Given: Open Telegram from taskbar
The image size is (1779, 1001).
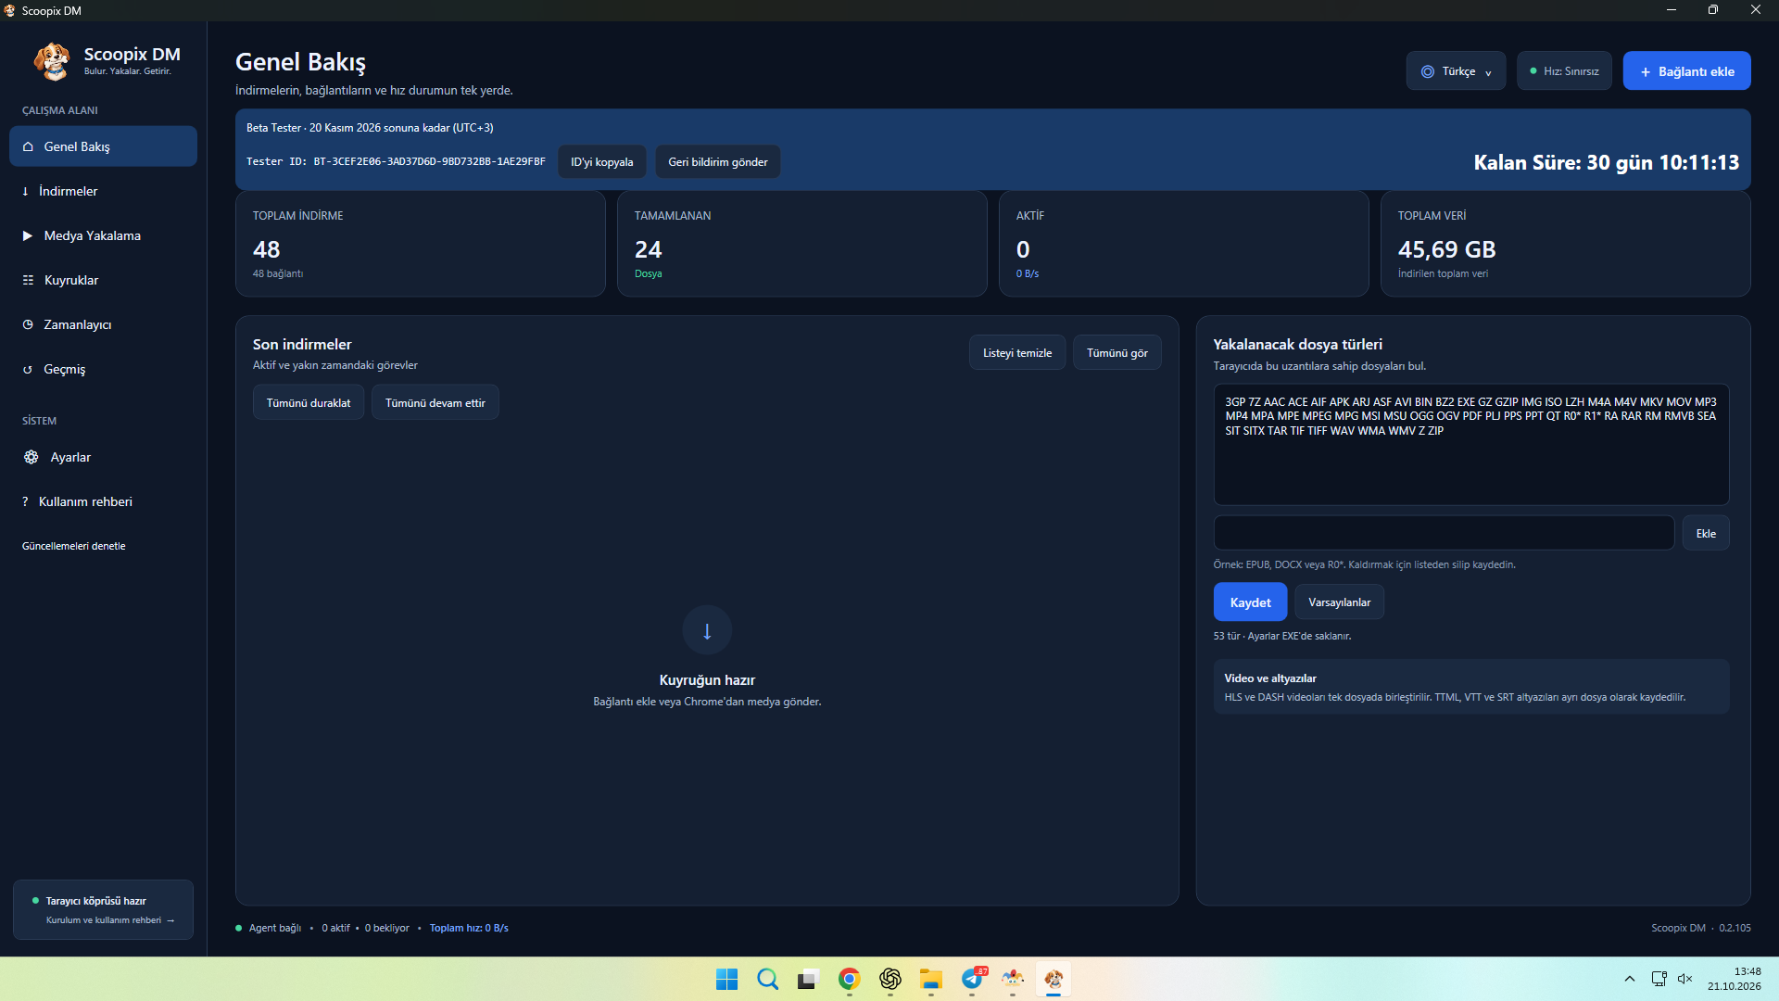Looking at the screenshot, I should point(971,979).
